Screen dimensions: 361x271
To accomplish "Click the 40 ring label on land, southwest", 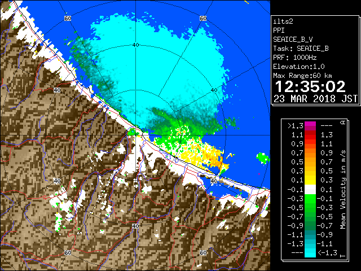I will pyautogui.click(x=57, y=181).
